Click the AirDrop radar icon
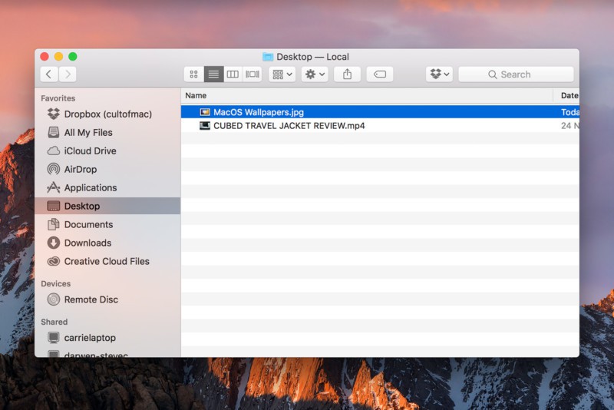 (x=54, y=169)
